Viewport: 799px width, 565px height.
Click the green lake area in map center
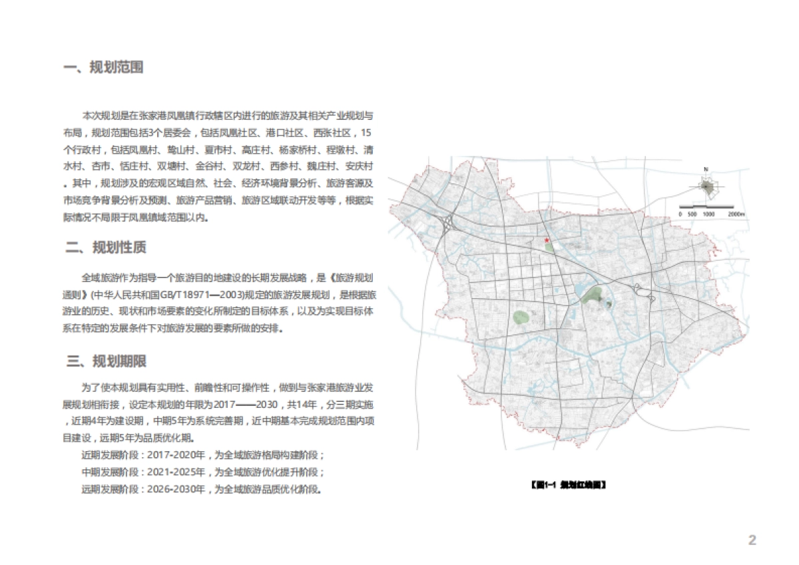593,293
